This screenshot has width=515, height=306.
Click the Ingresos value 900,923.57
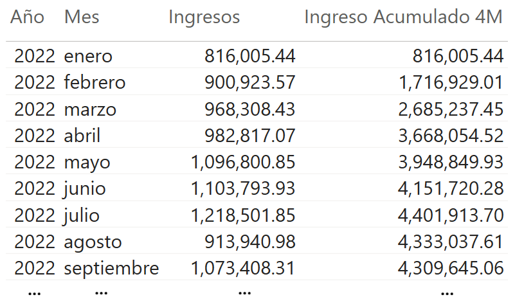tap(249, 83)
